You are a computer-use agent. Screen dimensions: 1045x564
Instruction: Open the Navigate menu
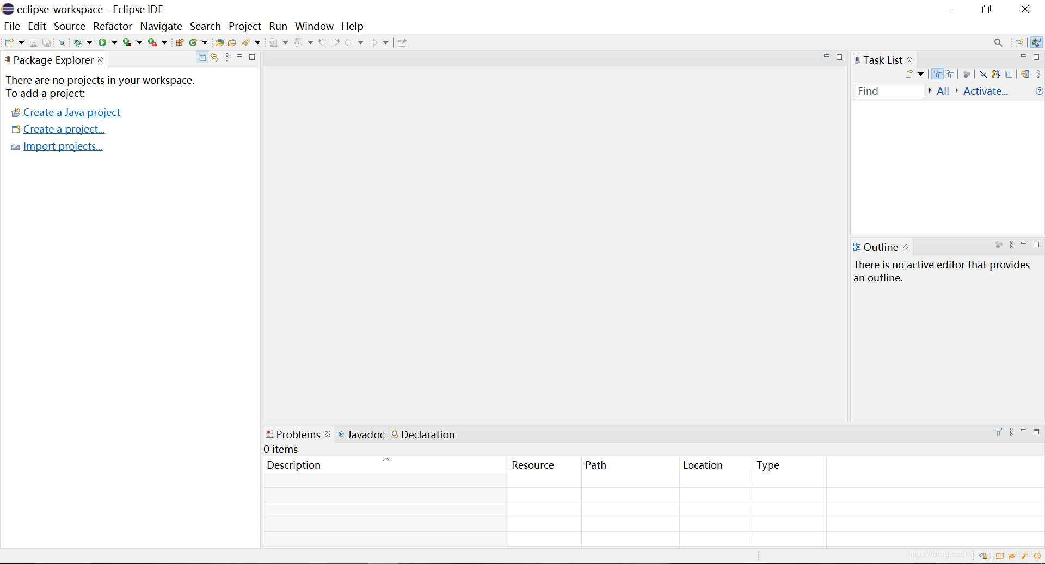point(161,26)
